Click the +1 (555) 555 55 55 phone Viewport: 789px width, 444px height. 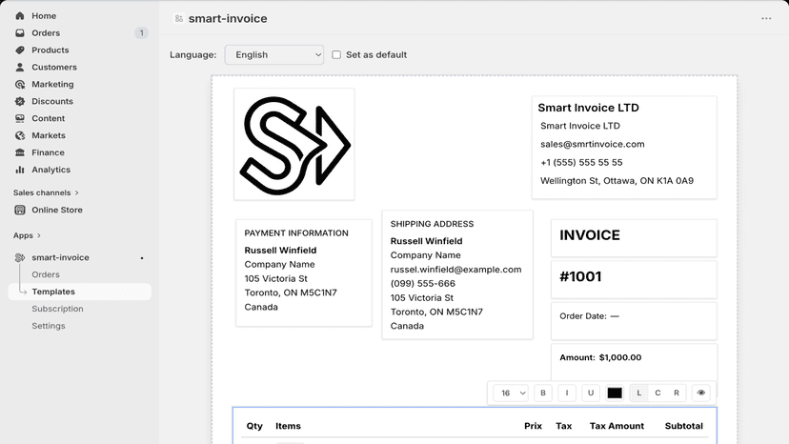click(x=581, y=163)
